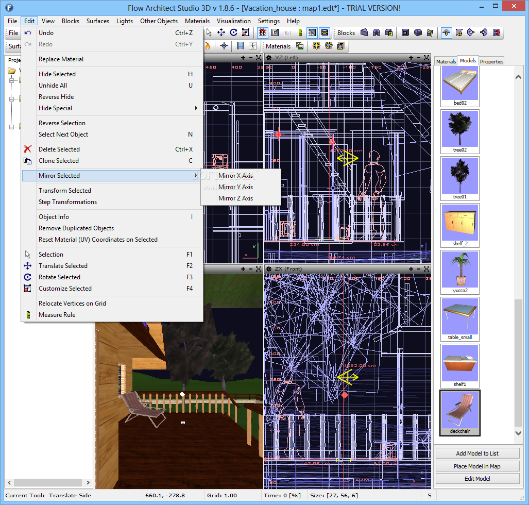529x505 pixels.
Task: Choose Clone Selected from Edit menu
Action: pyautogui.click(x=113, y=161)
